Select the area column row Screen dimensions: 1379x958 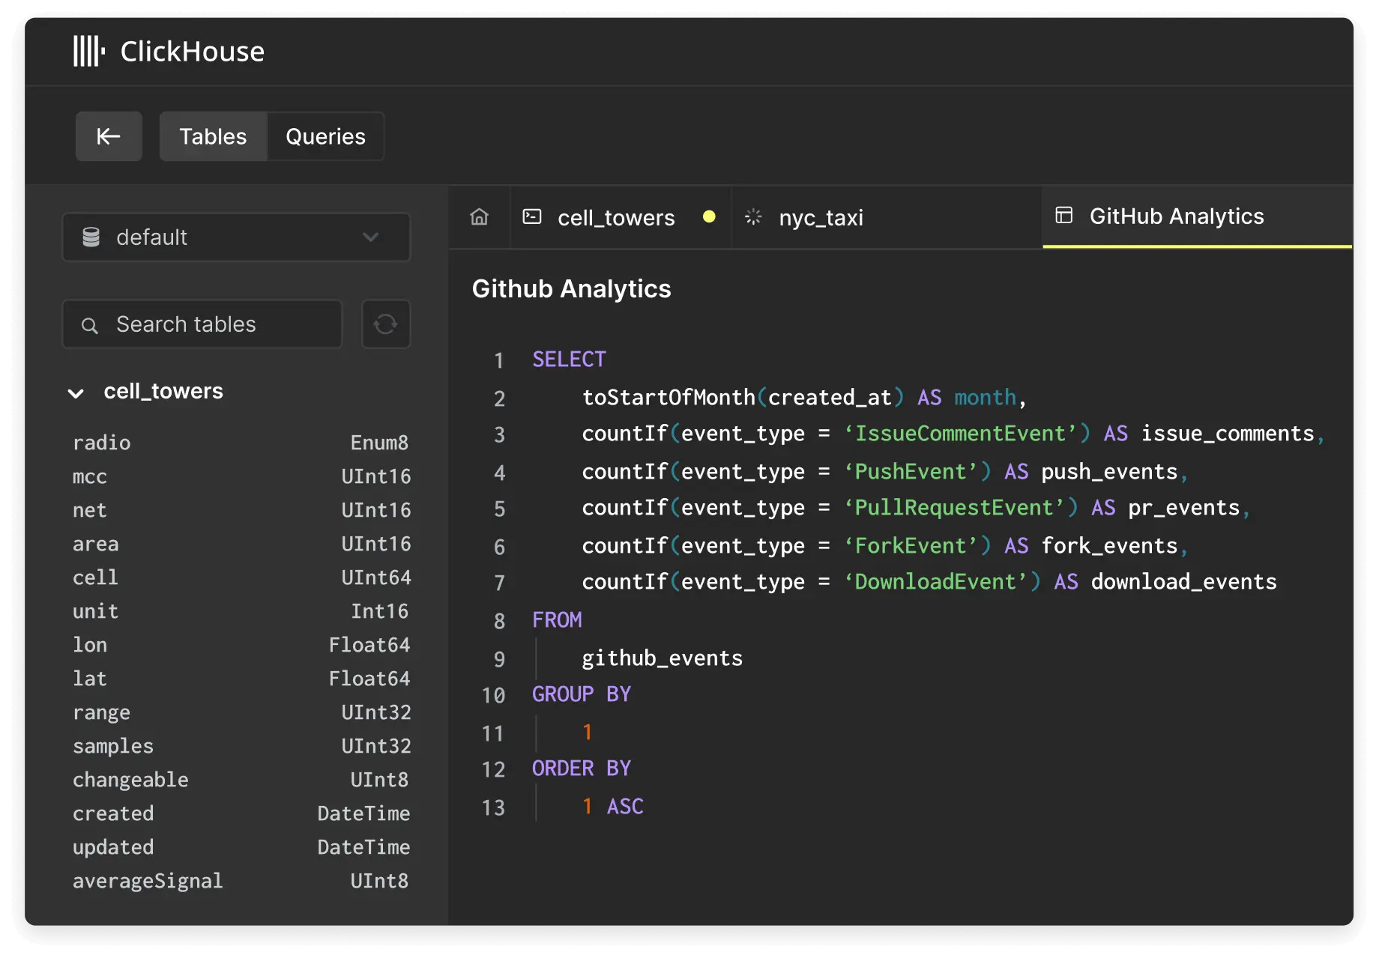(241, 544)
